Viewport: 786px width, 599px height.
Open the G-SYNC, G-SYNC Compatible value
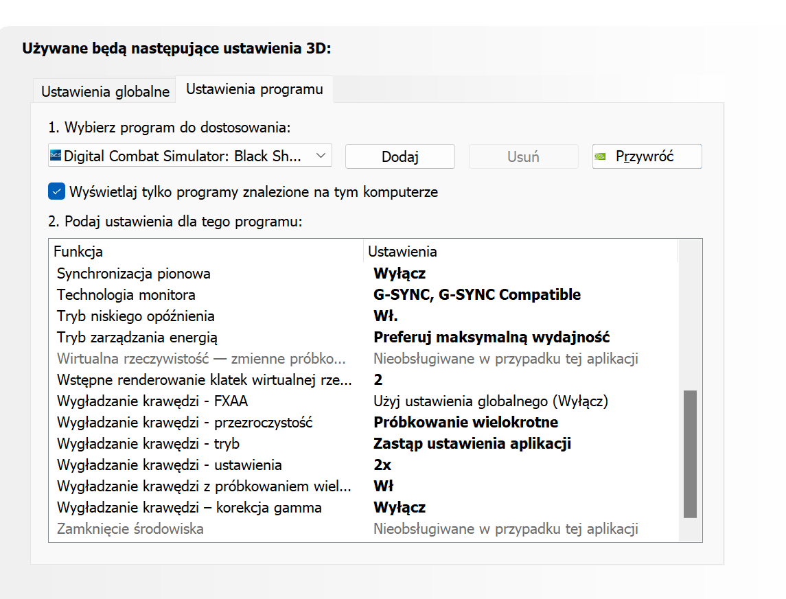tap(476, 294)
